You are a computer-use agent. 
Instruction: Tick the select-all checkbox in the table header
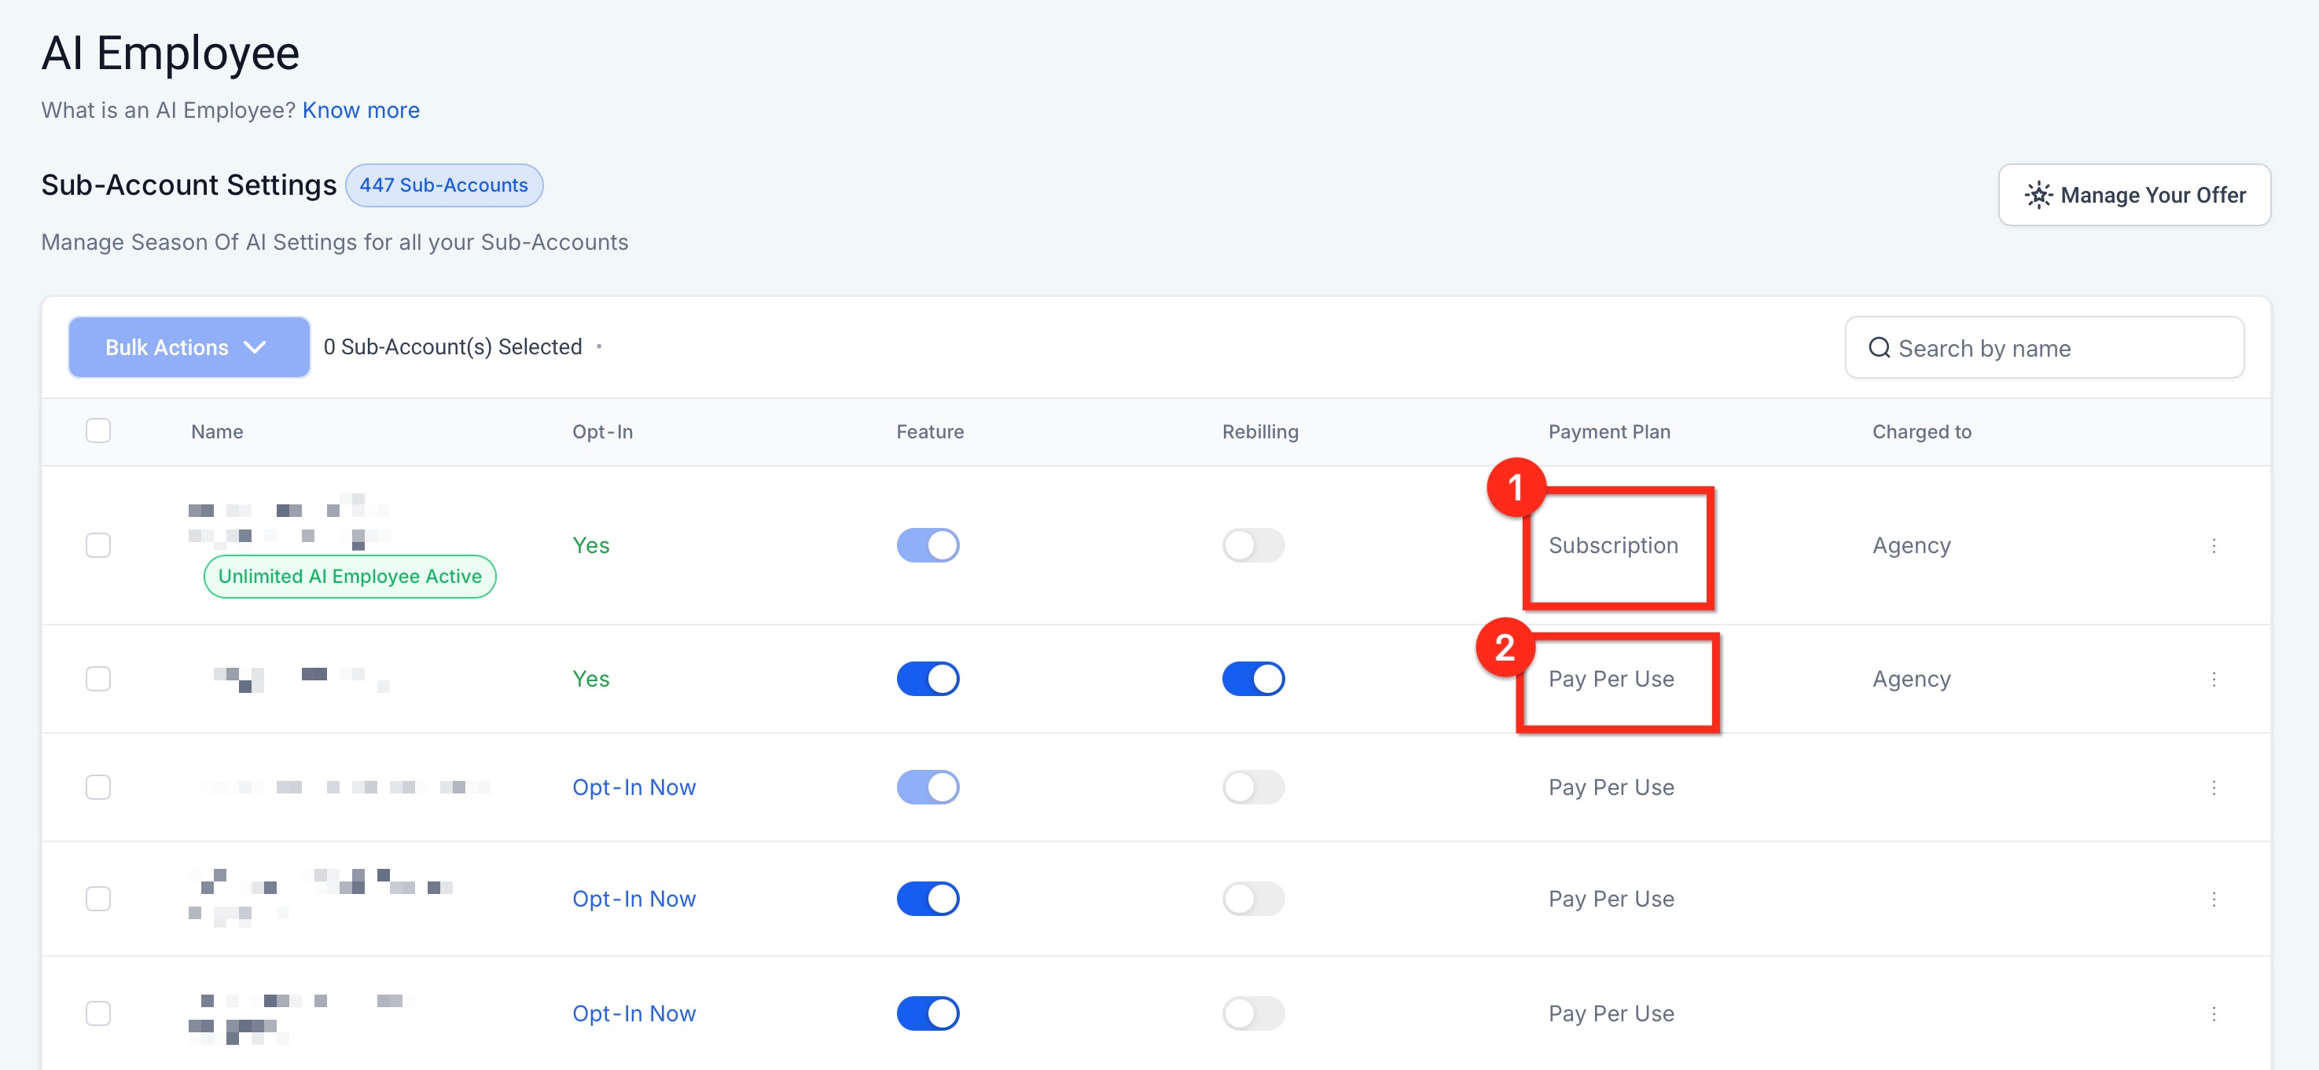click(98, 431)
